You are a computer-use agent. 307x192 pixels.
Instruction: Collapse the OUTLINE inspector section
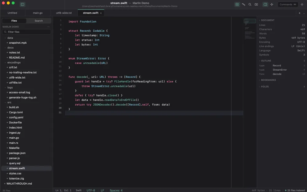(x=265, y=61)
